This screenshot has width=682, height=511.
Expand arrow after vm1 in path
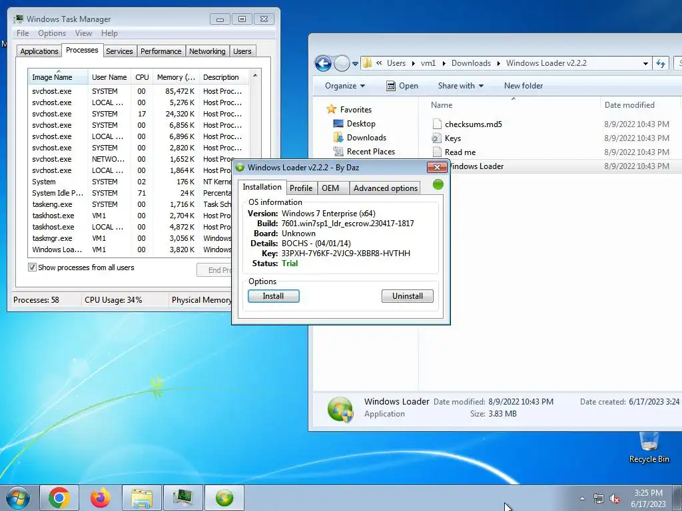click(444, 63)
